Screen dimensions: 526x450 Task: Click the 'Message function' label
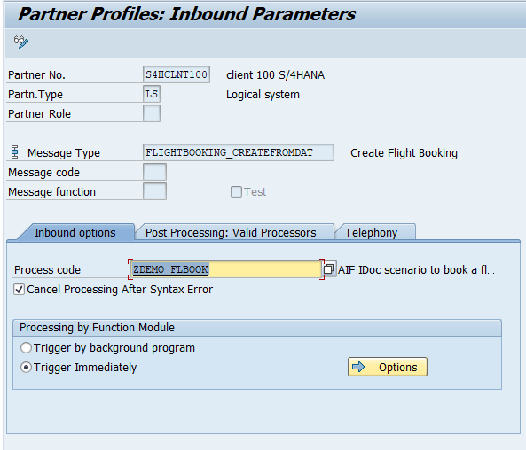click(51, 191)
